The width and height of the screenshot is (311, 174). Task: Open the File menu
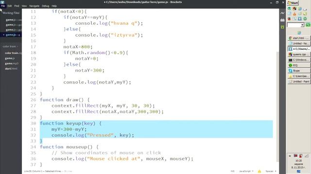point(3,6)
